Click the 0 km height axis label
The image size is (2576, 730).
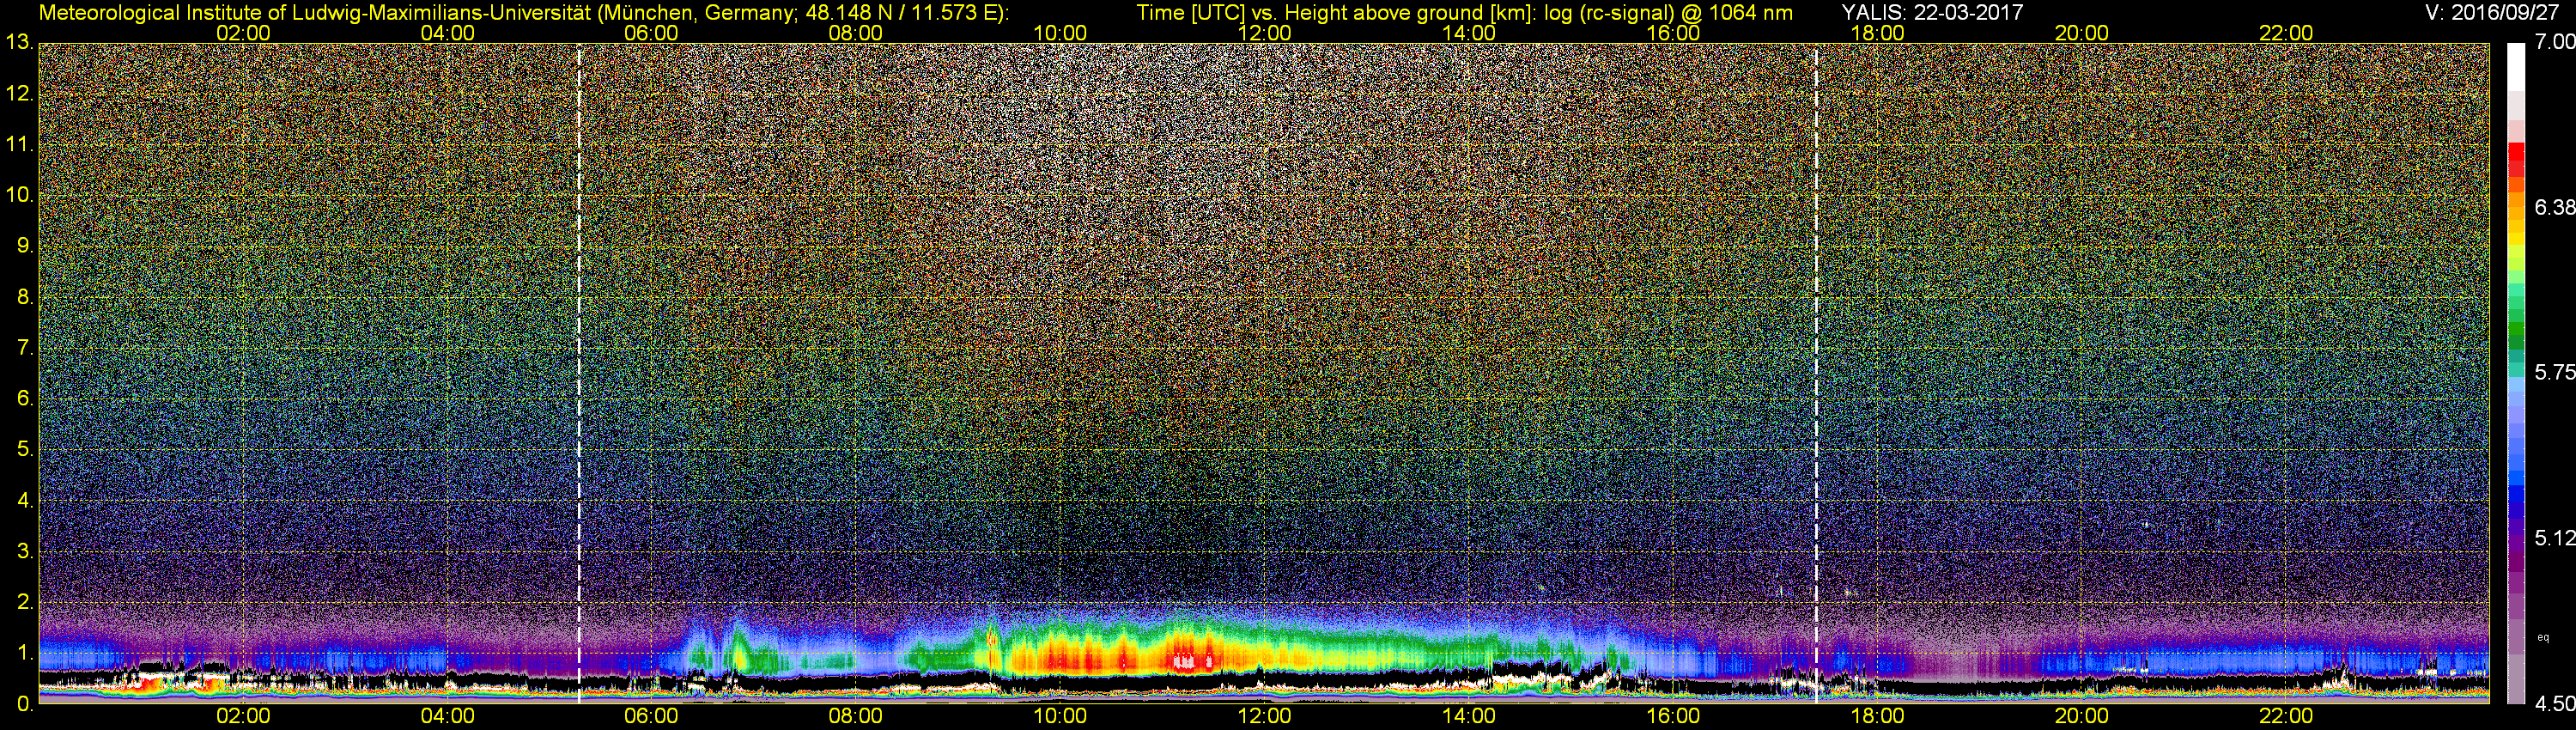pyautogui.click(x=25, y=704)
